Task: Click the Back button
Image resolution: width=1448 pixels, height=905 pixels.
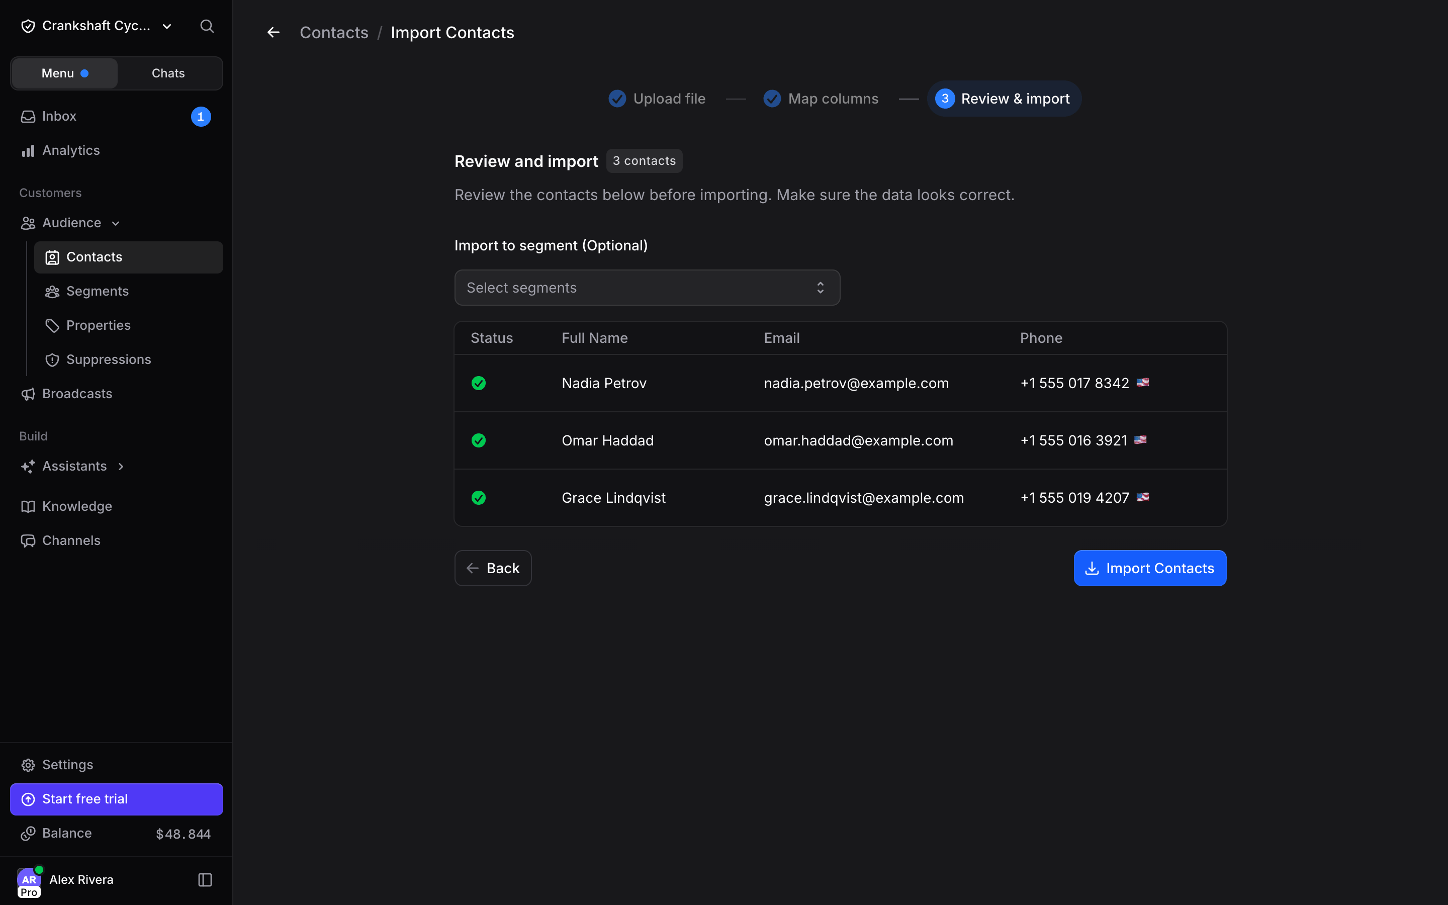Action: click(493, 568)
